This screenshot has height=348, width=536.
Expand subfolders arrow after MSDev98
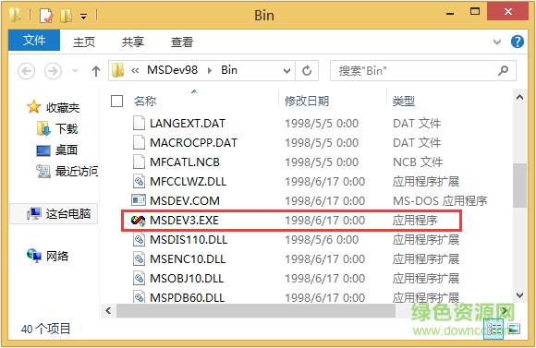pos(210,71)
